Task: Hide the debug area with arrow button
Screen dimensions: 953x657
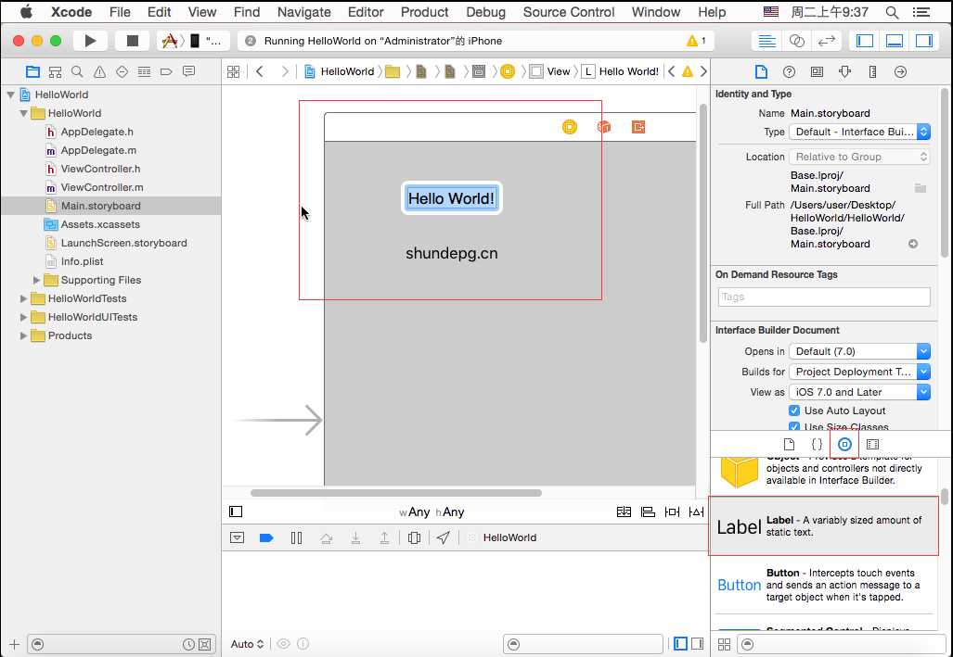Action: coord(237,537)
